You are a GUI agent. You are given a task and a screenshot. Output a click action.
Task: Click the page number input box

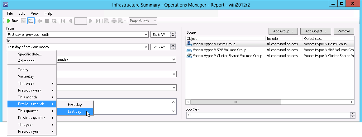coord(81,21)
